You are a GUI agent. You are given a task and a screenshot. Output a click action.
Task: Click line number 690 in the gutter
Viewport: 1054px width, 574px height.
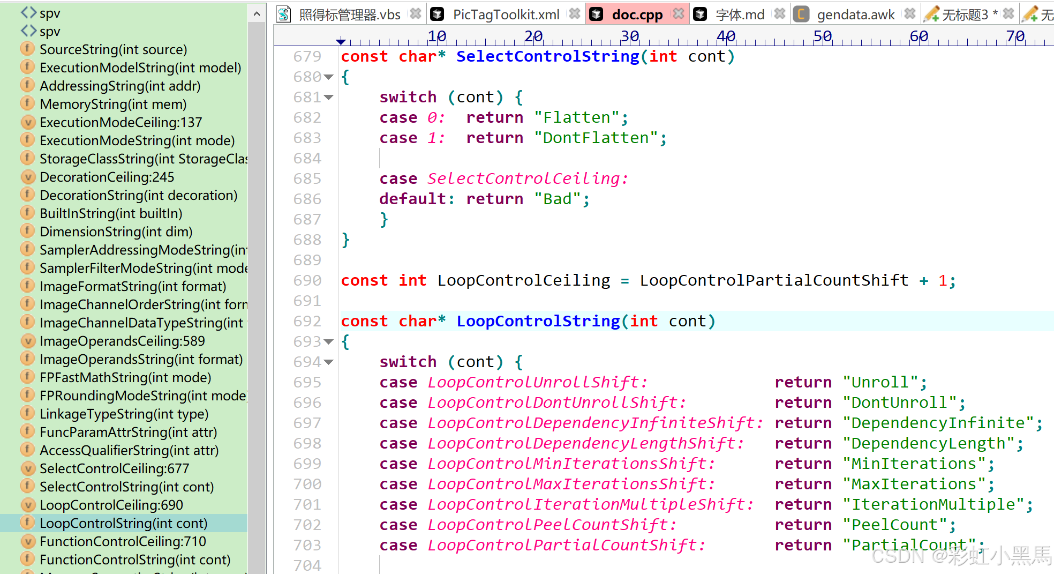pos(307,280)
